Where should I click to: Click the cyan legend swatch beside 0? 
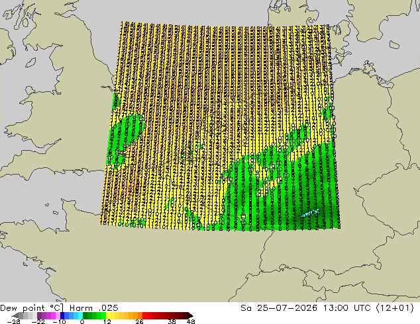80,315
